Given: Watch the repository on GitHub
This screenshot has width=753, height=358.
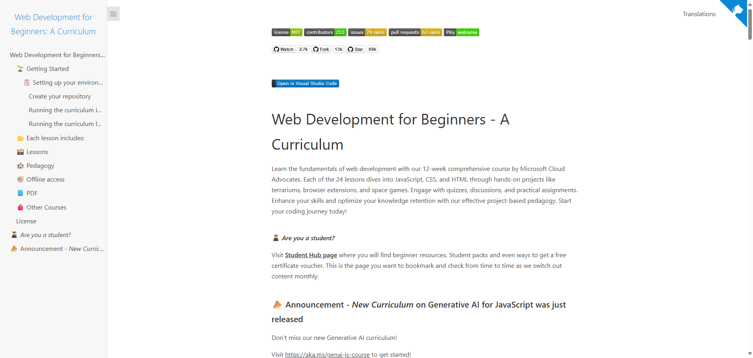Looking at the screenshot, I should click(283, 49).
